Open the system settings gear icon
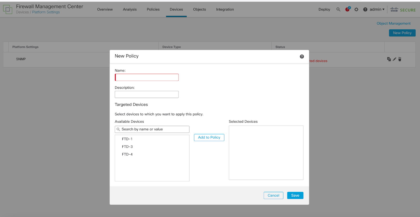The height and width of the screenshot is (217, 420). click(356, 9)
